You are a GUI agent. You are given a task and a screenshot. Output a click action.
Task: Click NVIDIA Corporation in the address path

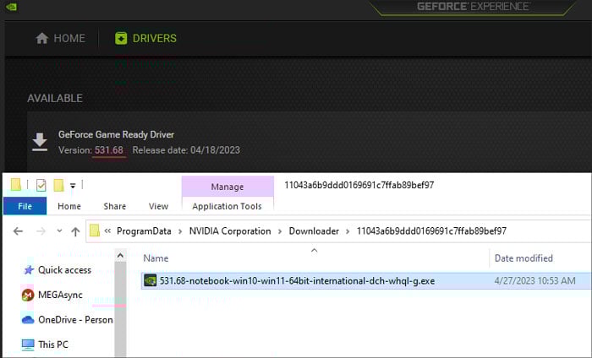230,231
